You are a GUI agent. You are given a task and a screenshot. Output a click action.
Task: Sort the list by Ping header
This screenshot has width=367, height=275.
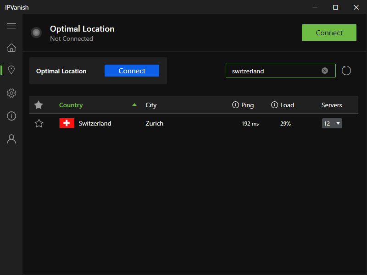tap(247, 105)
